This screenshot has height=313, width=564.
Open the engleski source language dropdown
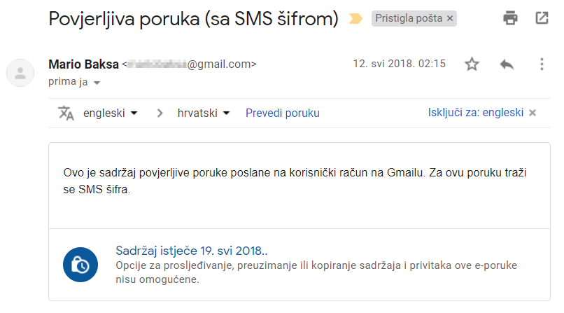pos(110,113)
